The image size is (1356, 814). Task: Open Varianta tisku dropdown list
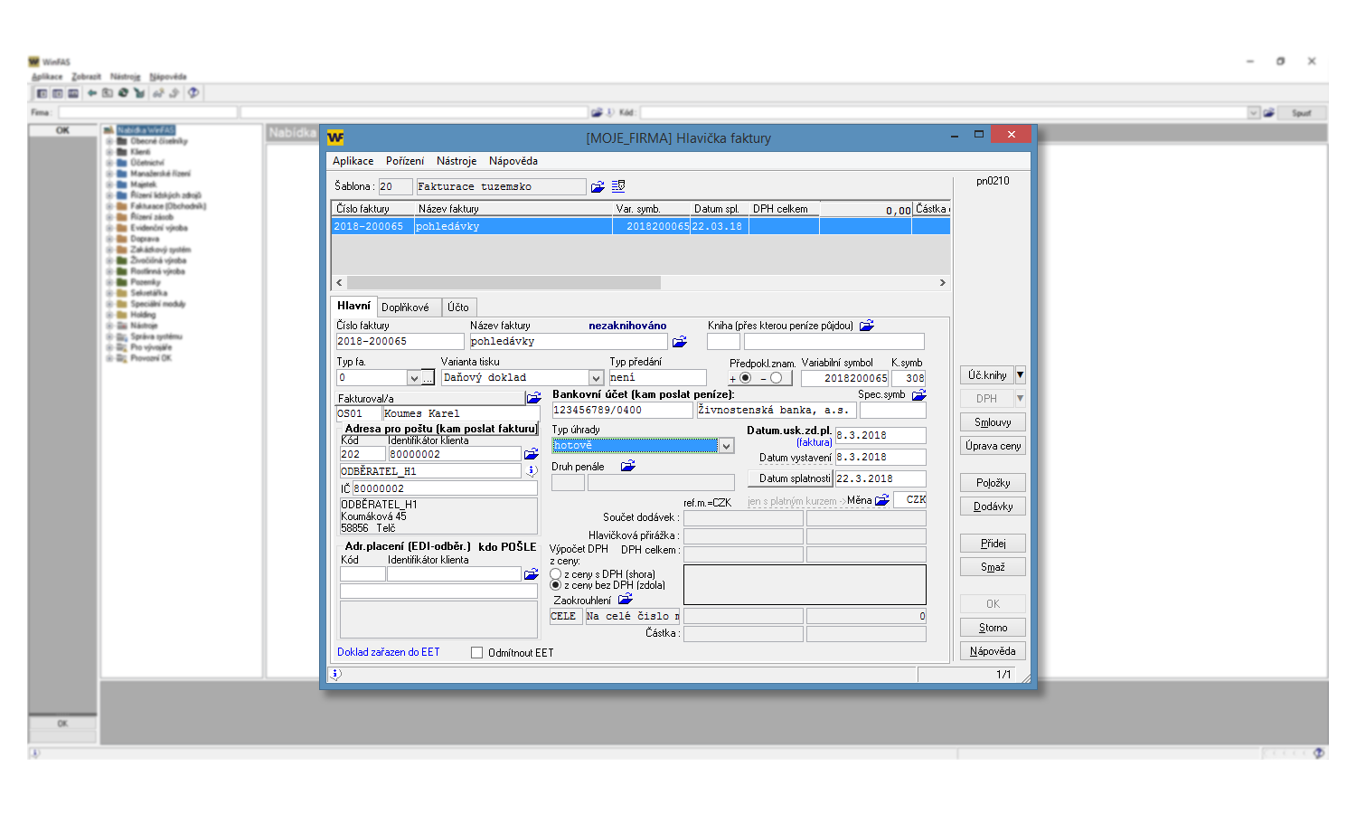pyautogui.click(x=596, y=378)
